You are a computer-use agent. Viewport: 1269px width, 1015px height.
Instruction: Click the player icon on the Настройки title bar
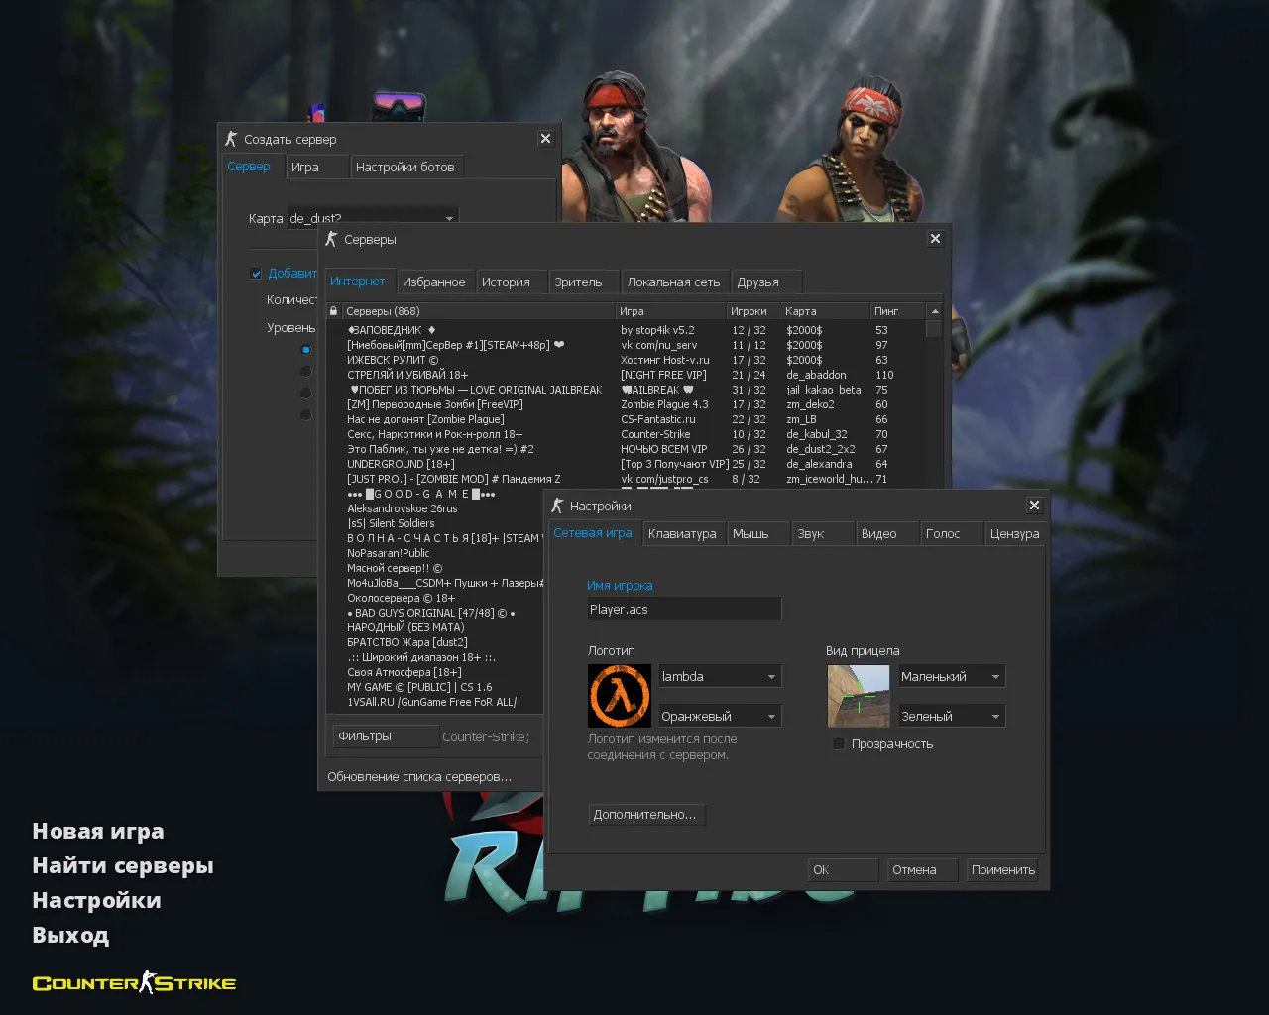558,506
